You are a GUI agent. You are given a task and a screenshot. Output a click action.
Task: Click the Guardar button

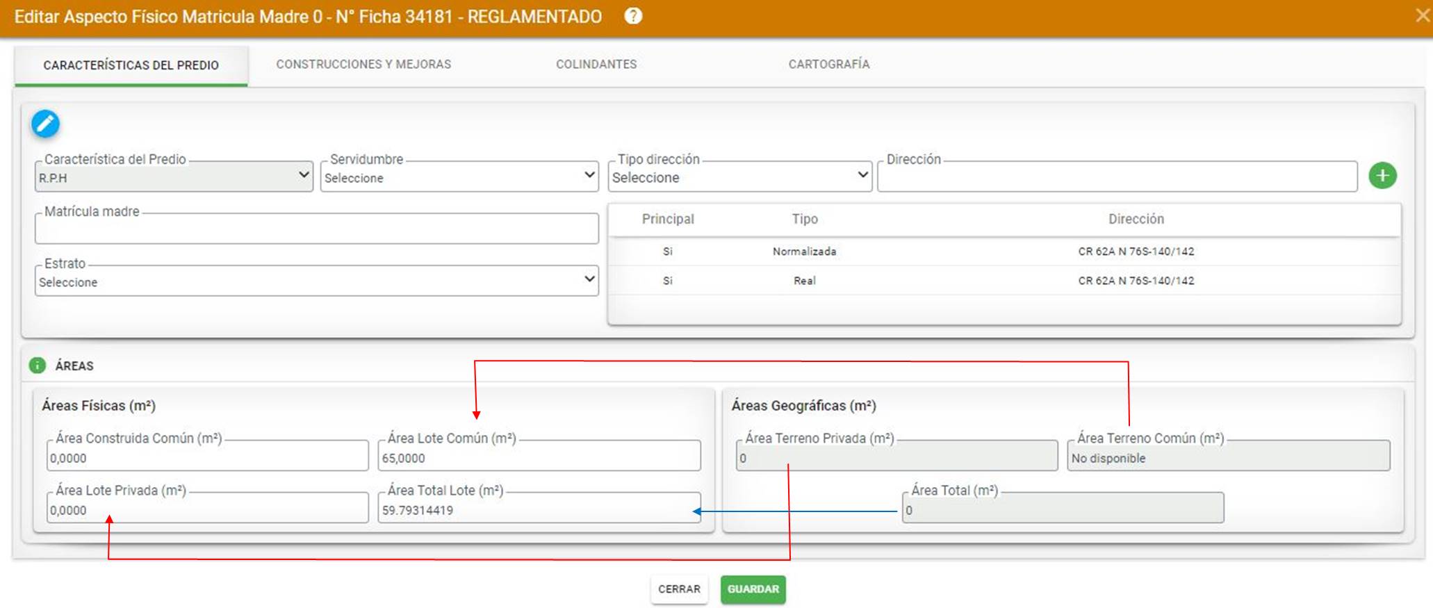[753, 589]
